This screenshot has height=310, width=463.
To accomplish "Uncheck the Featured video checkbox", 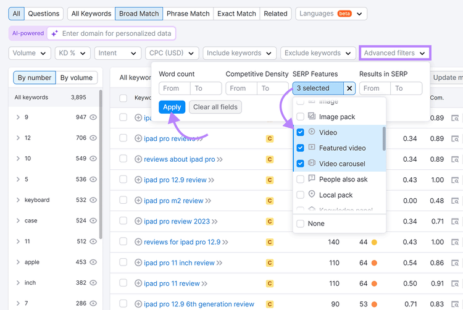I will tap(300, 148).
